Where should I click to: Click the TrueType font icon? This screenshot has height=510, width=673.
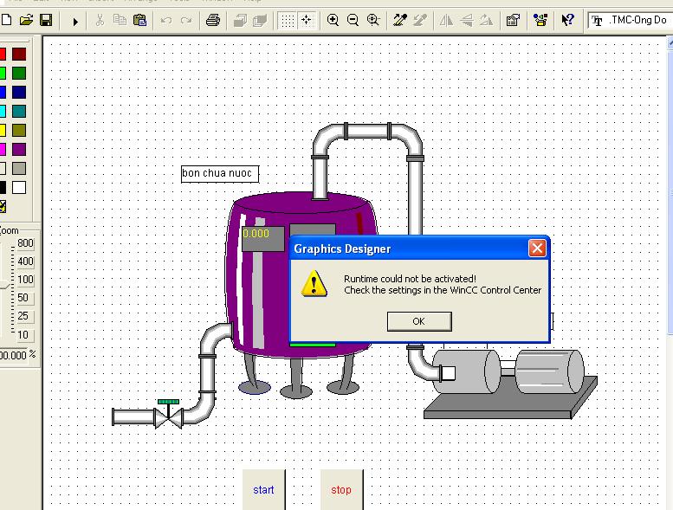click(597, 21)
